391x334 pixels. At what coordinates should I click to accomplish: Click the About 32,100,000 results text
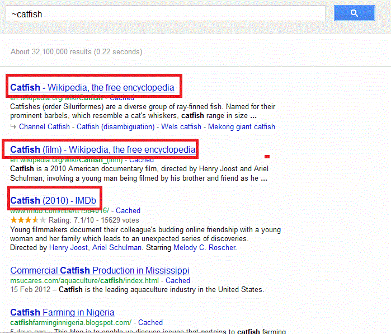pos(76,51)
